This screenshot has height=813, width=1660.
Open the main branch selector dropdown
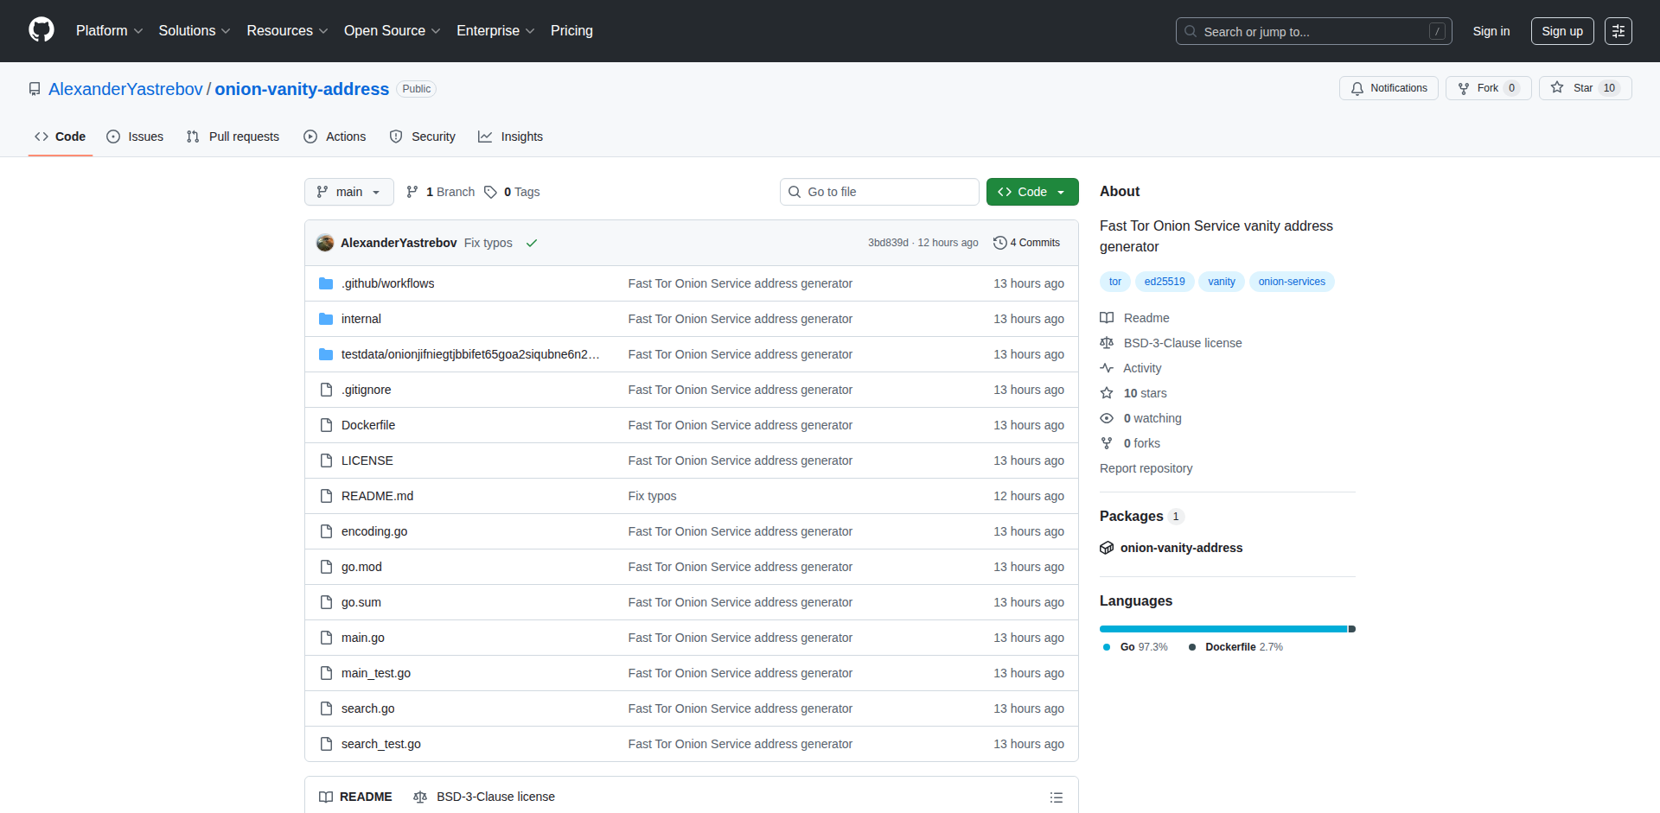point(349,192)
